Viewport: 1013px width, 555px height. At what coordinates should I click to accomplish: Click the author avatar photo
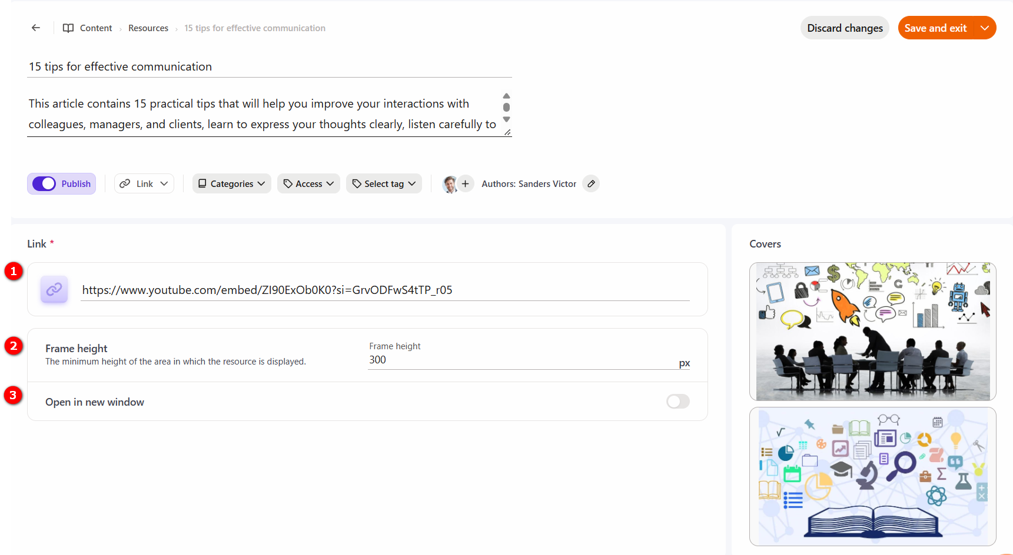pos(450,184)
